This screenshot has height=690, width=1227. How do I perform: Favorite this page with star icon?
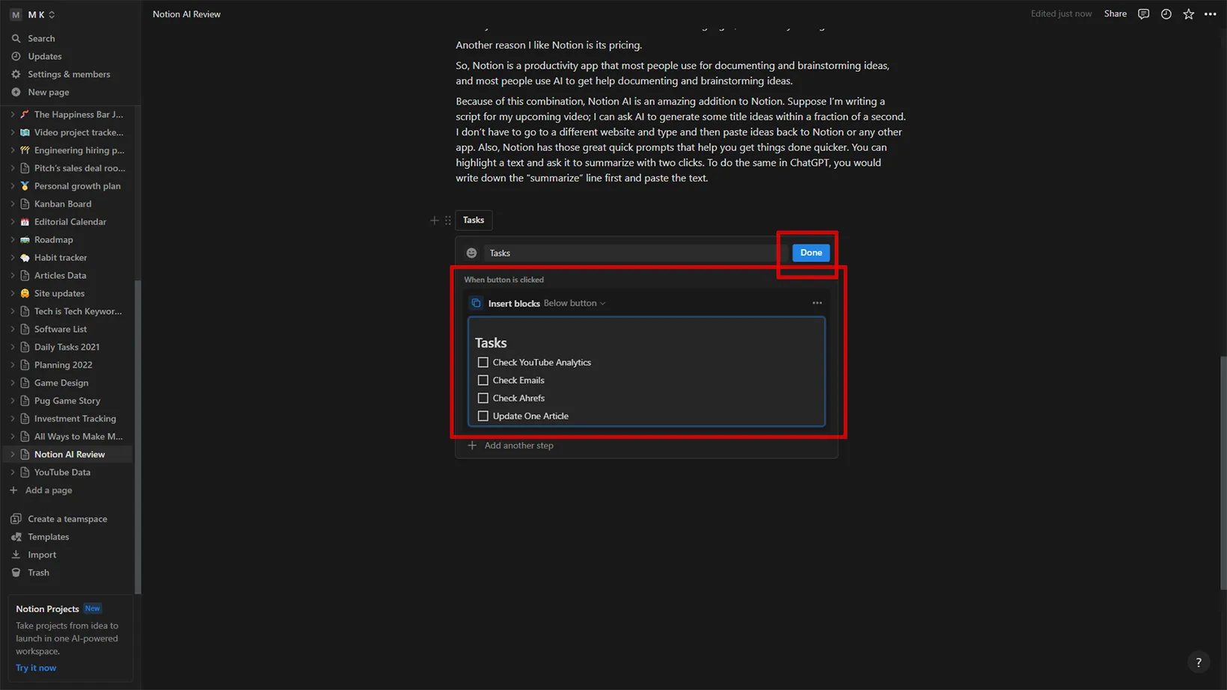pyautogui.click(x=1188, y=14)
